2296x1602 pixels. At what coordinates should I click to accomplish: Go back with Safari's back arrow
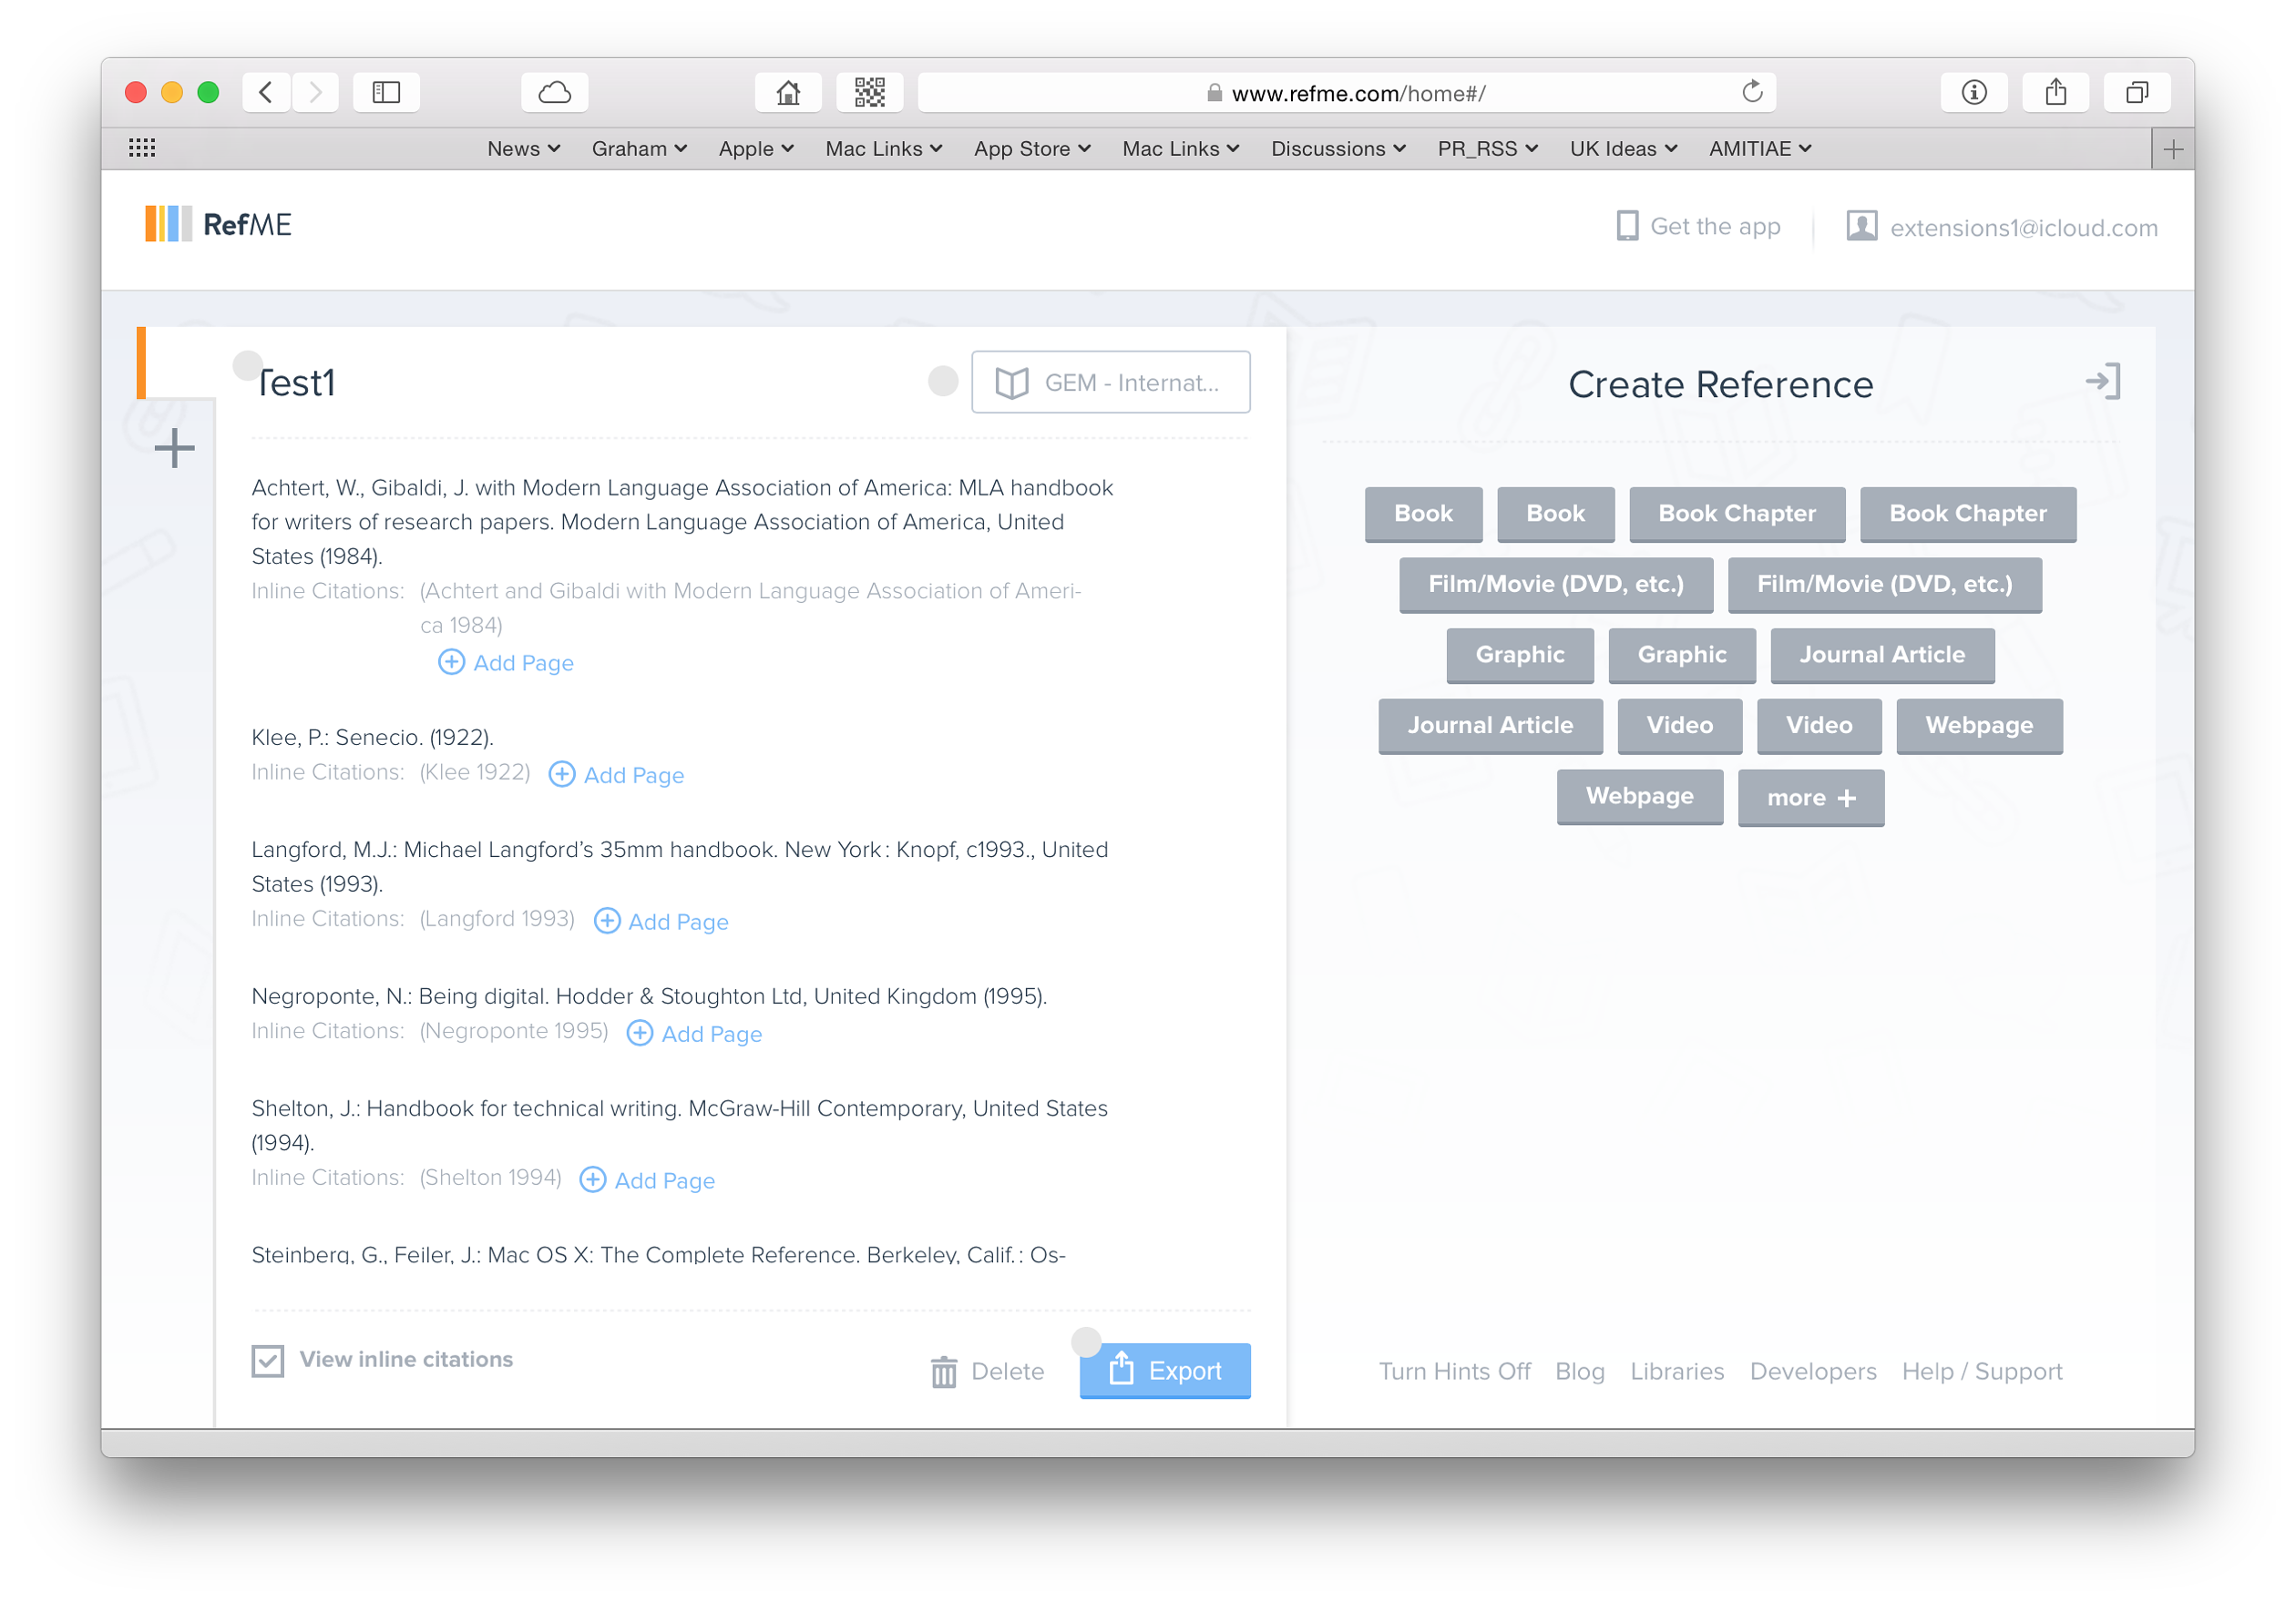(266, 93)
